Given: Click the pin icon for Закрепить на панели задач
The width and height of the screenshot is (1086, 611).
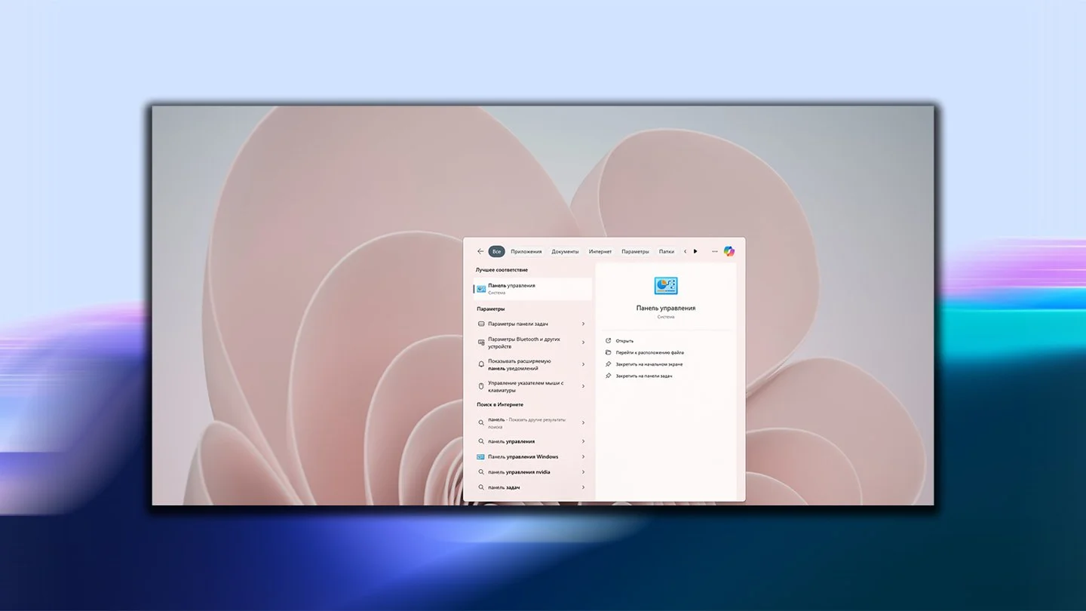Looking at the screenshot, I should coord(609,376).
